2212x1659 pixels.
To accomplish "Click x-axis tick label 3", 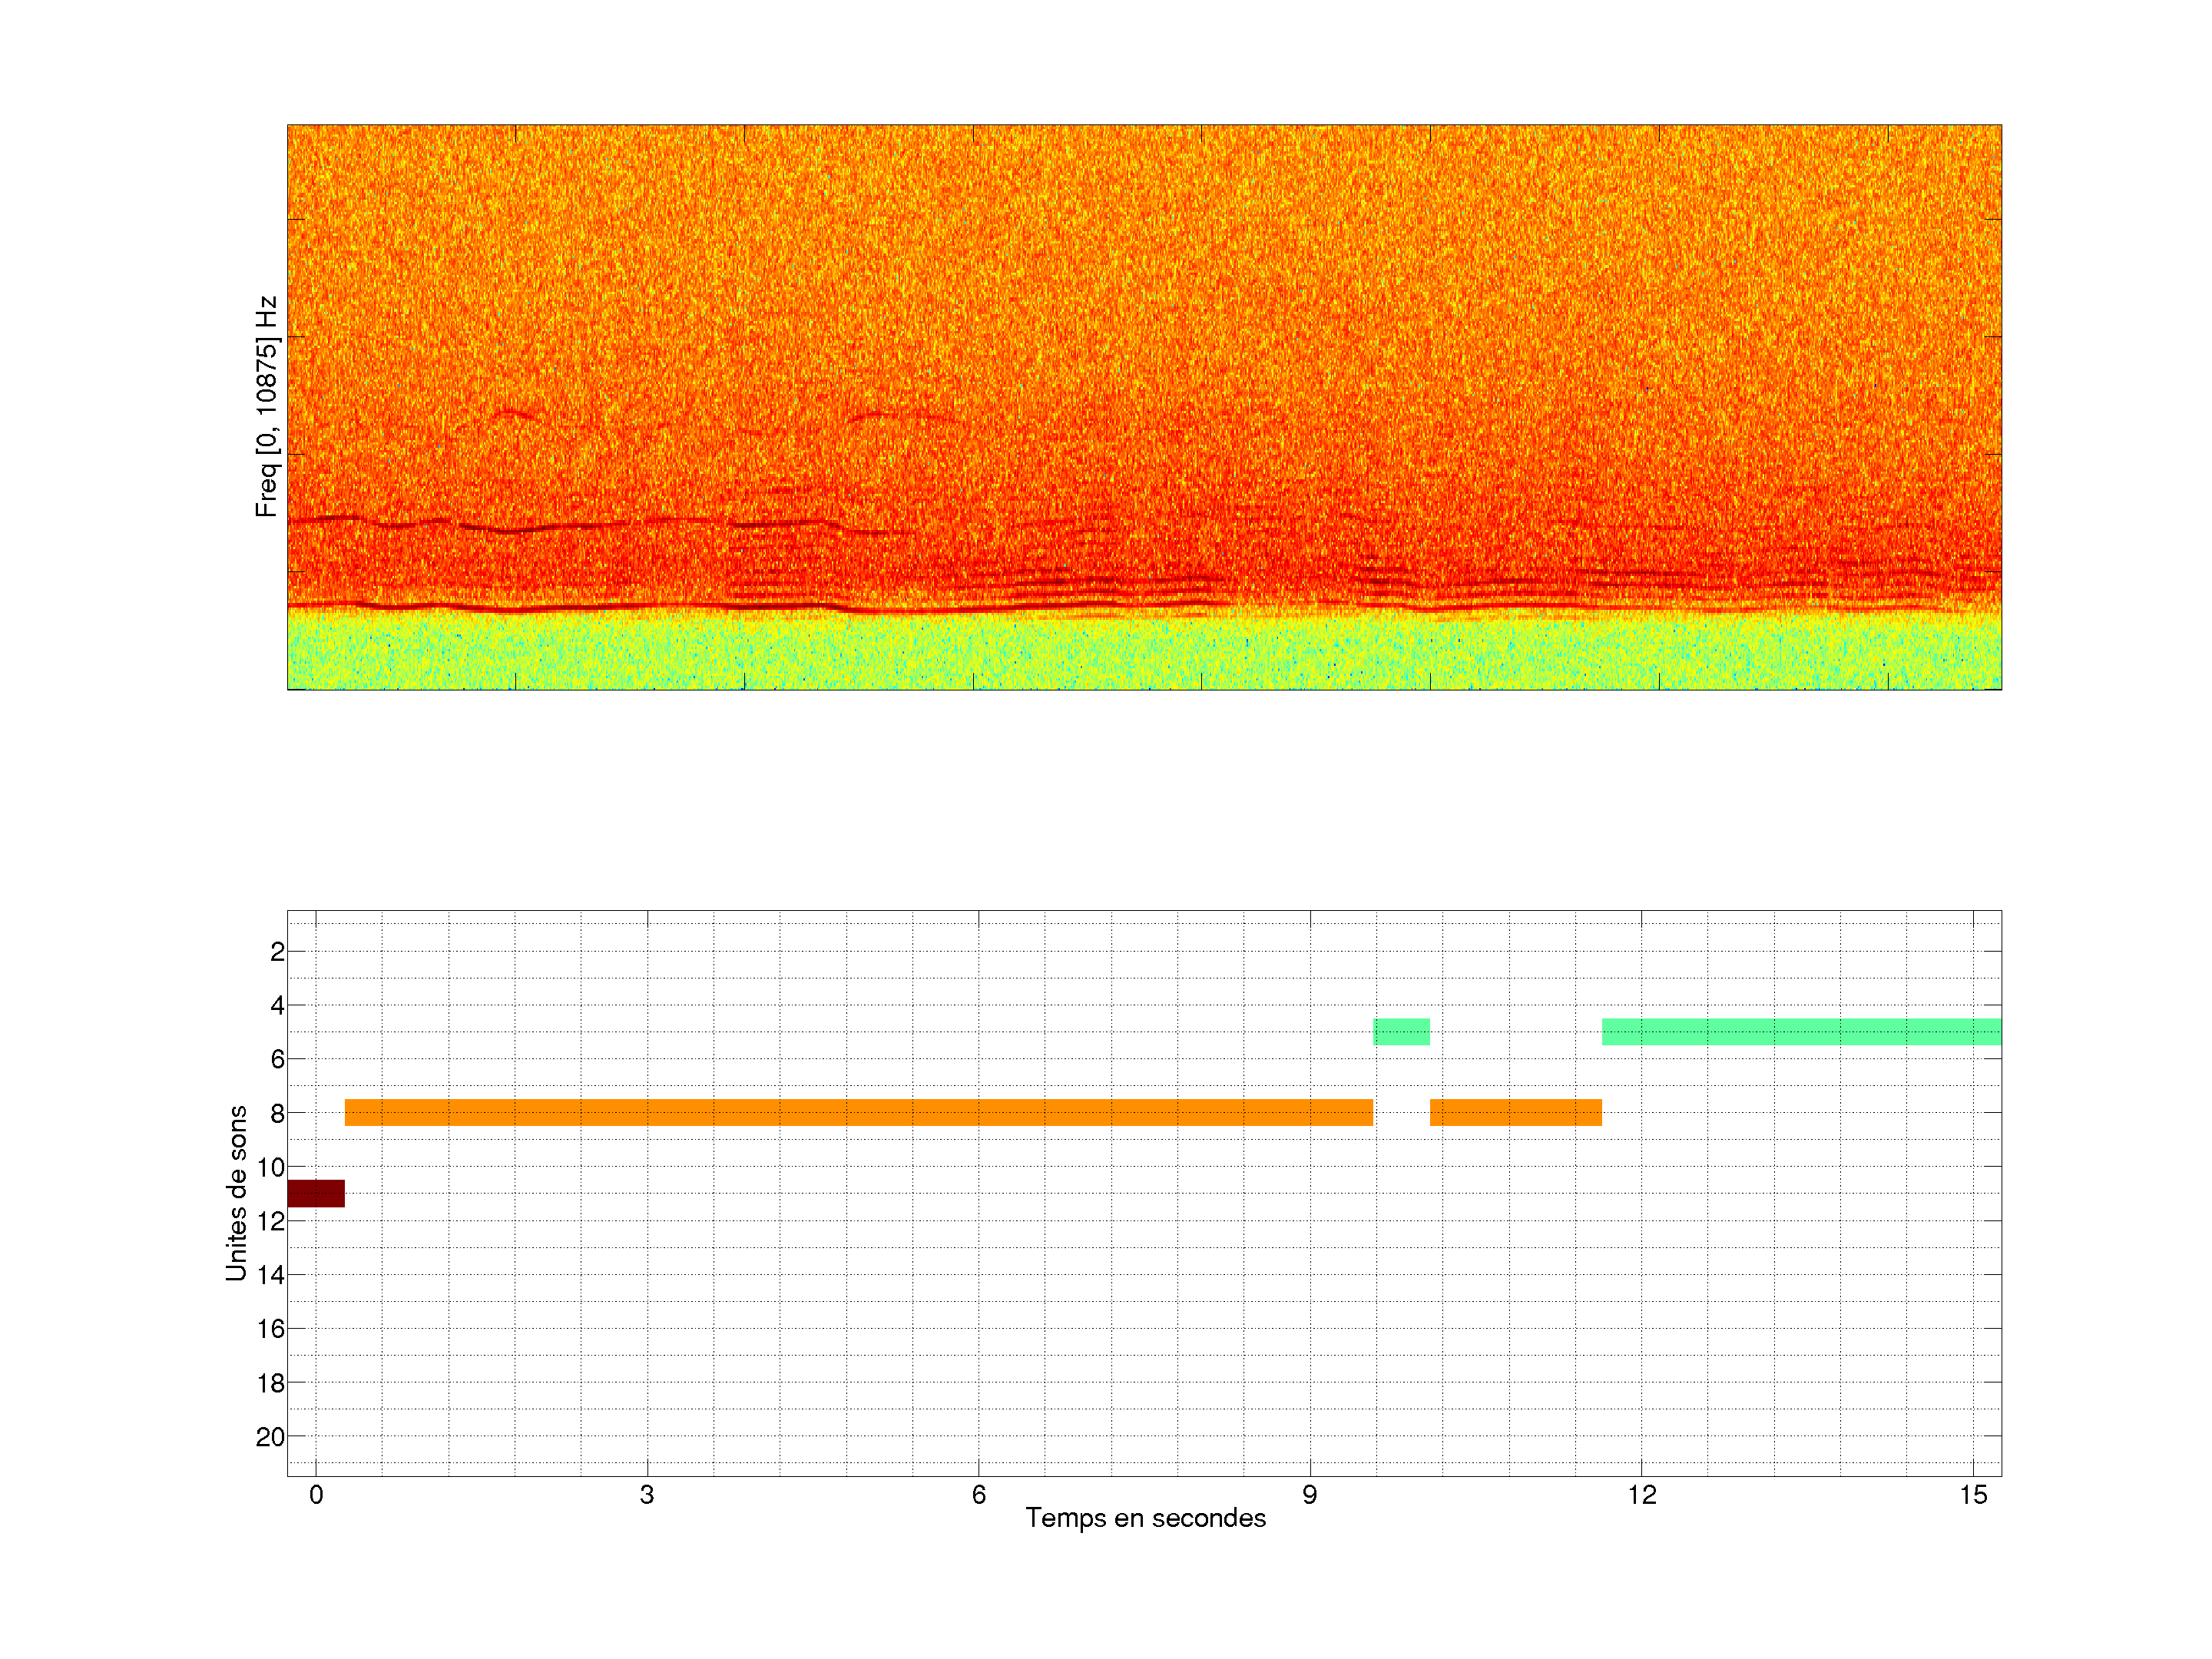I will (647, 1495).
